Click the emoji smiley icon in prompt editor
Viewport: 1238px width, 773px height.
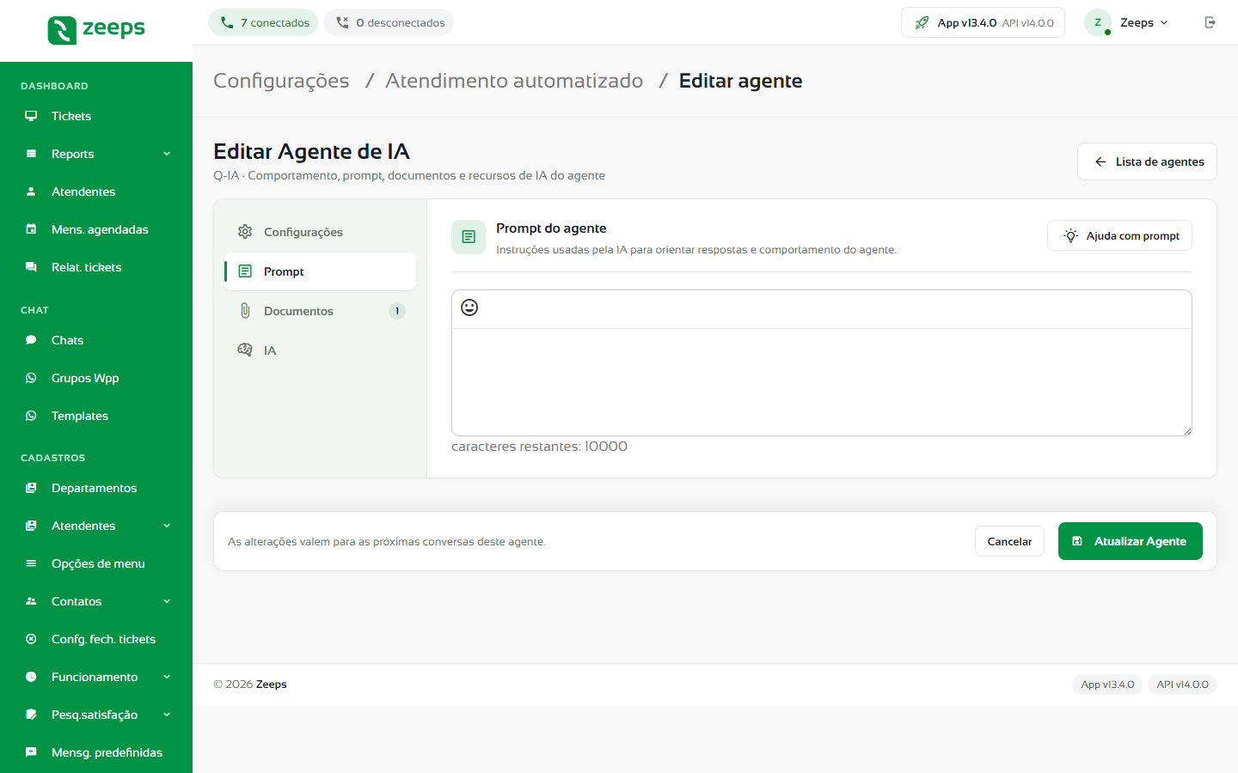pyautogui.click(x=469, y=307)
